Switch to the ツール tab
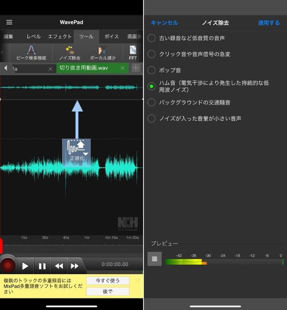Image resolution: width=287 pixels, height=310 pixels. click(87, 36)
